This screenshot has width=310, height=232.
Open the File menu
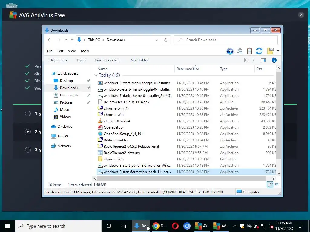(50, 51)
